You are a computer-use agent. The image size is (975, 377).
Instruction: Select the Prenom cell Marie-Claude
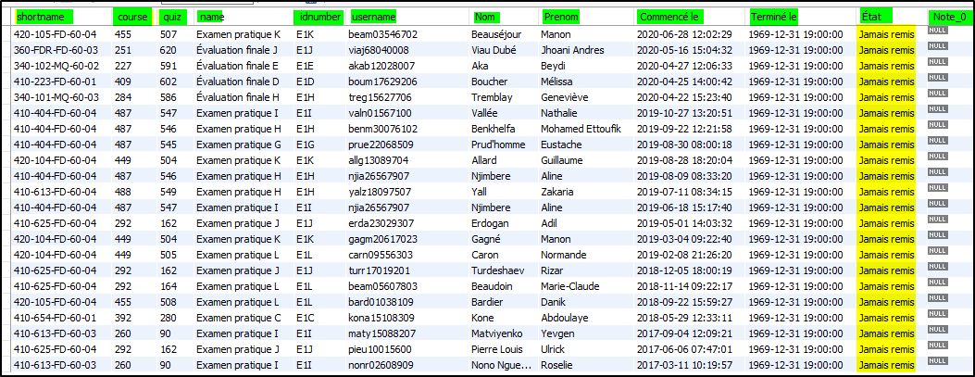coord(572,286)
